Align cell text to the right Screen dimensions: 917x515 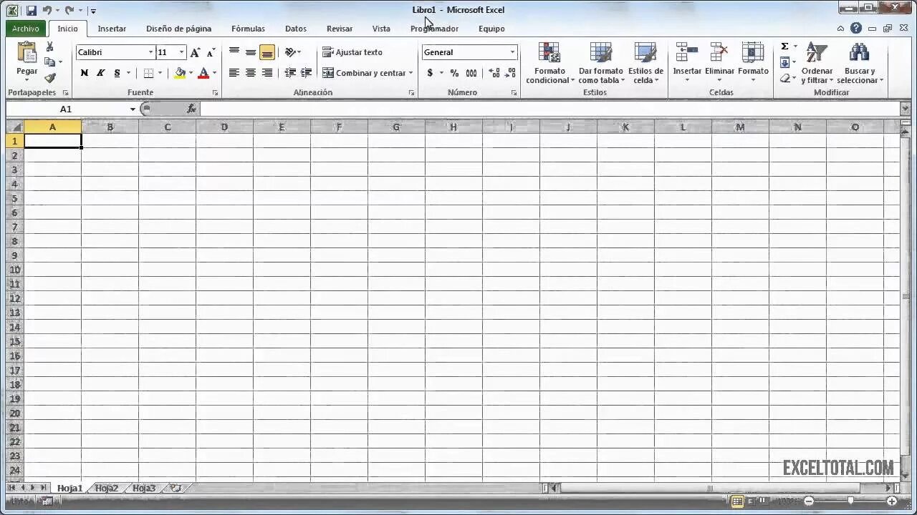(x=267, y=73)
